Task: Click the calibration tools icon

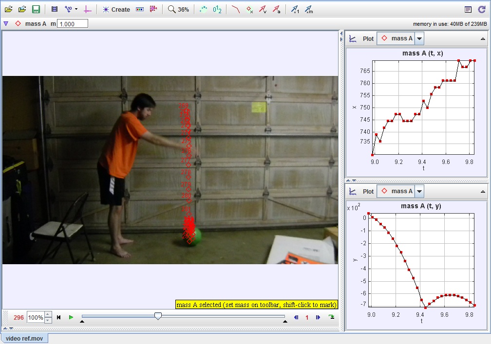Action: tap(68, 9)
